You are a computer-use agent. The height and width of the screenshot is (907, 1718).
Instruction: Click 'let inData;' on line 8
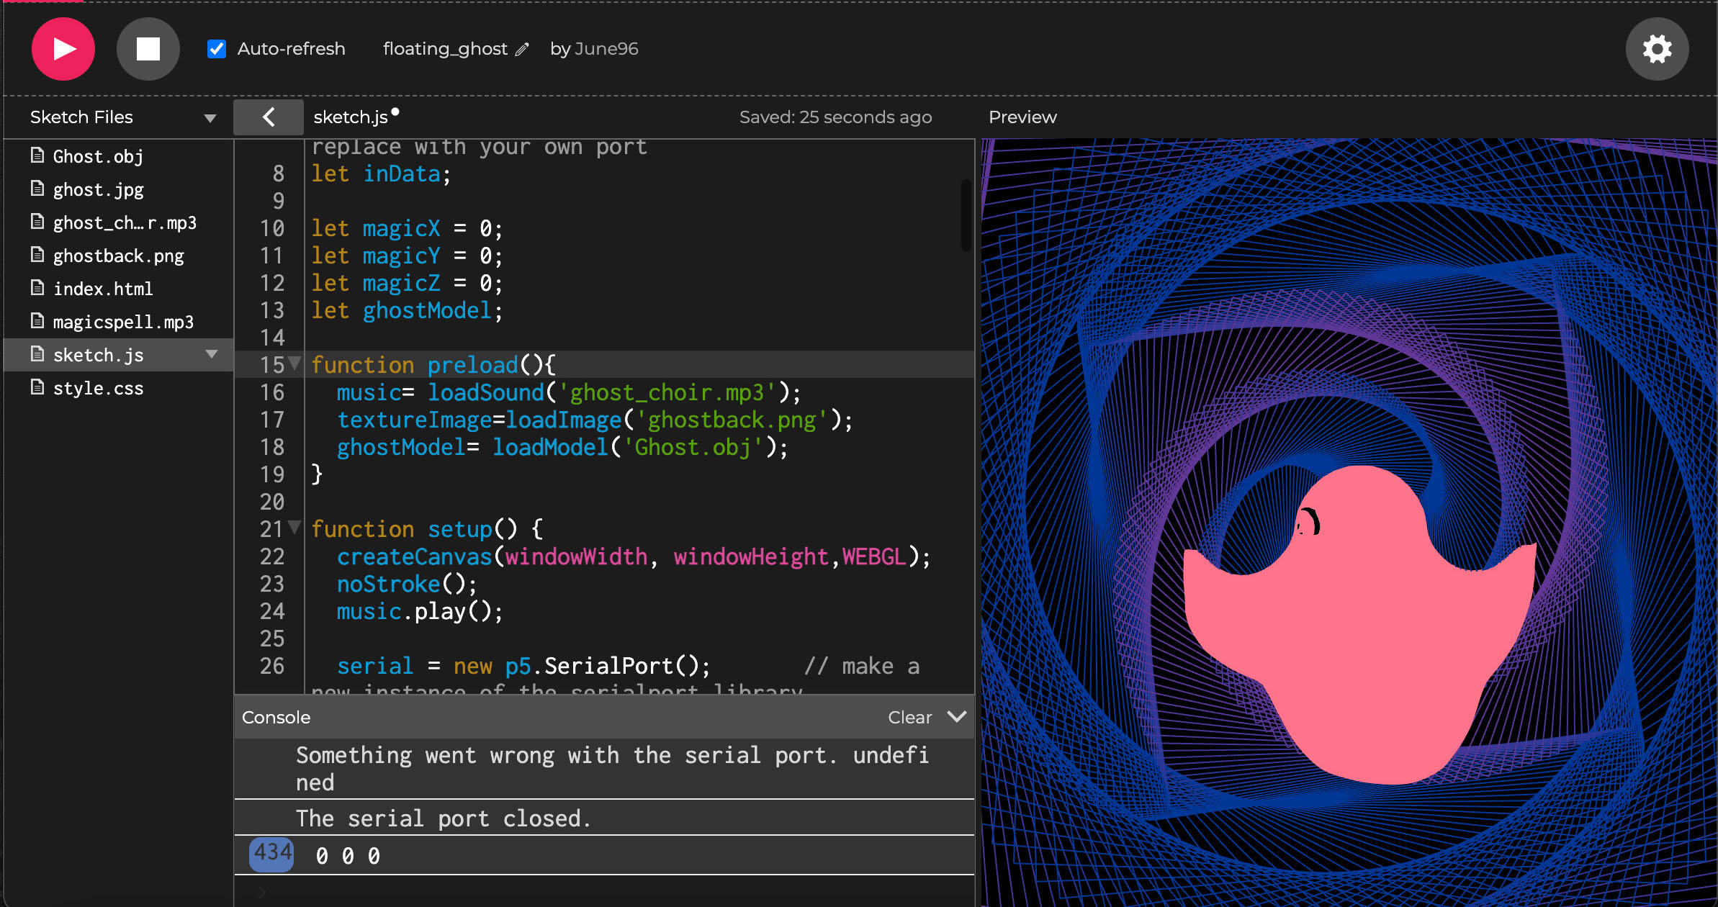pos(381,173)
